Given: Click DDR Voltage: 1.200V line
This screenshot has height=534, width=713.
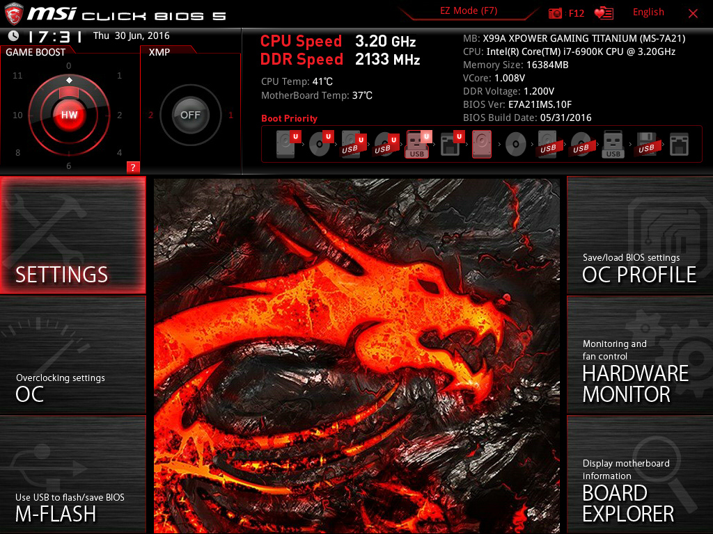Looking at the screenshot, I should click(508, 91).
